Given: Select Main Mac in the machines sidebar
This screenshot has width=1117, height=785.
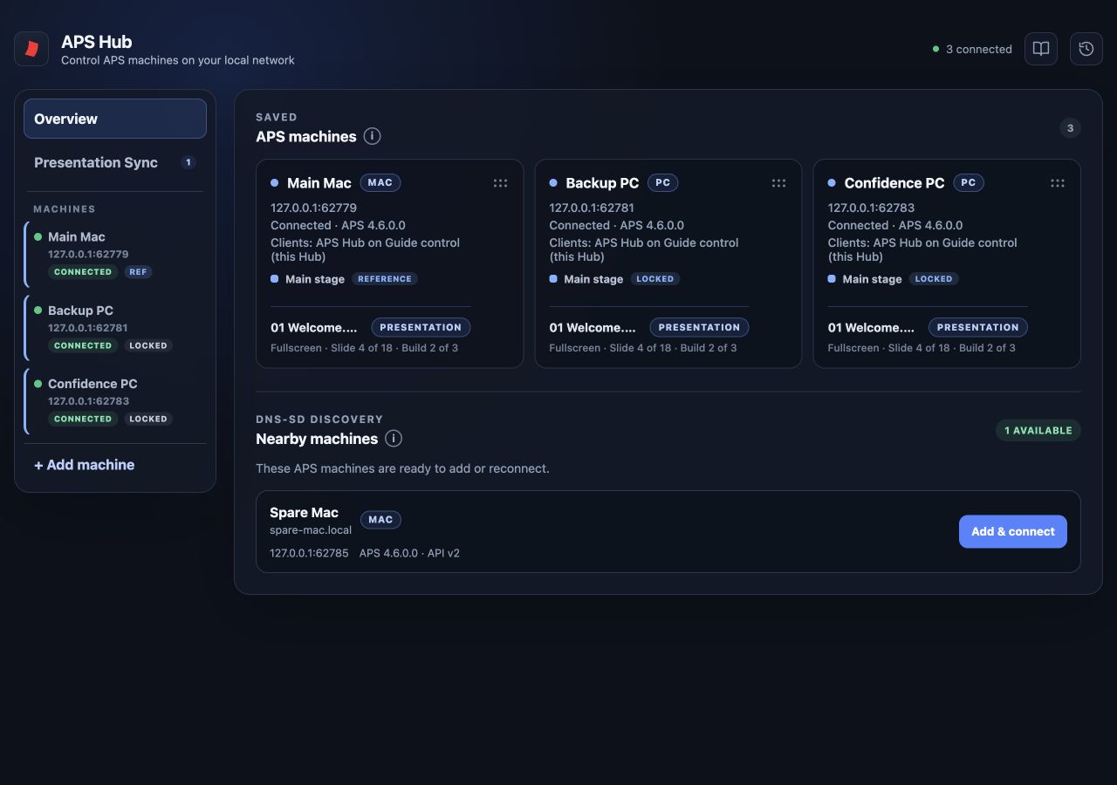Looking at the screenshot, I should [x=115, y=254].
